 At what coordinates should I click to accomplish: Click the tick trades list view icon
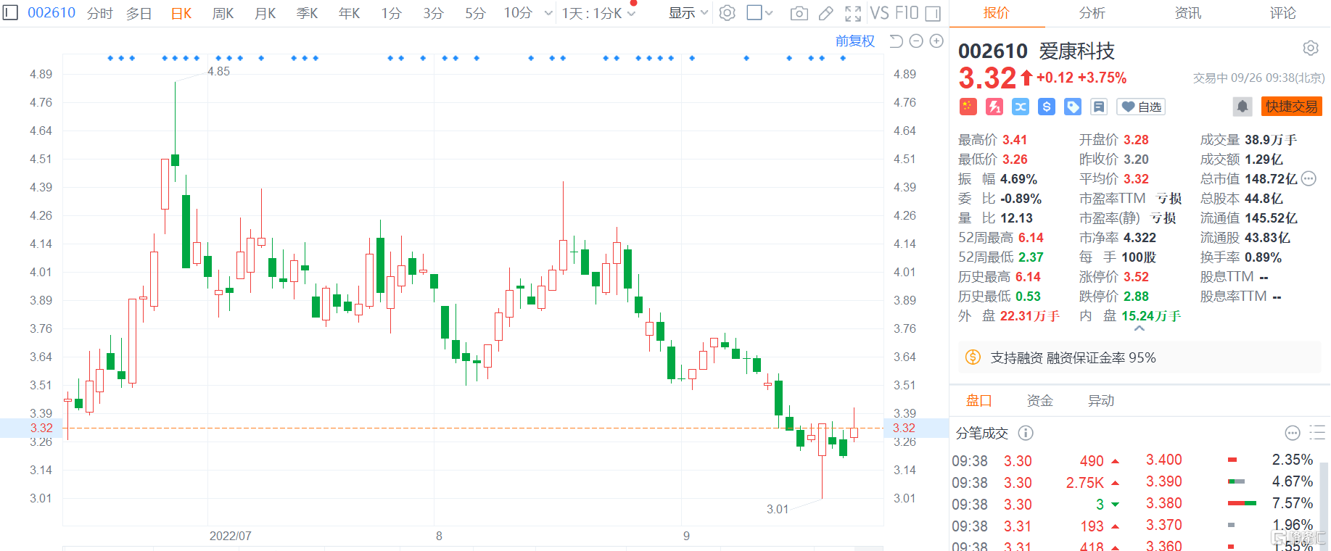coord(1317,433)
